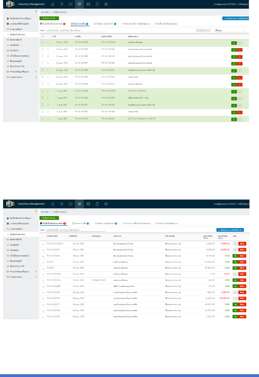
Task: Click green edit icon for RV-61-000190
Action: 234,43
